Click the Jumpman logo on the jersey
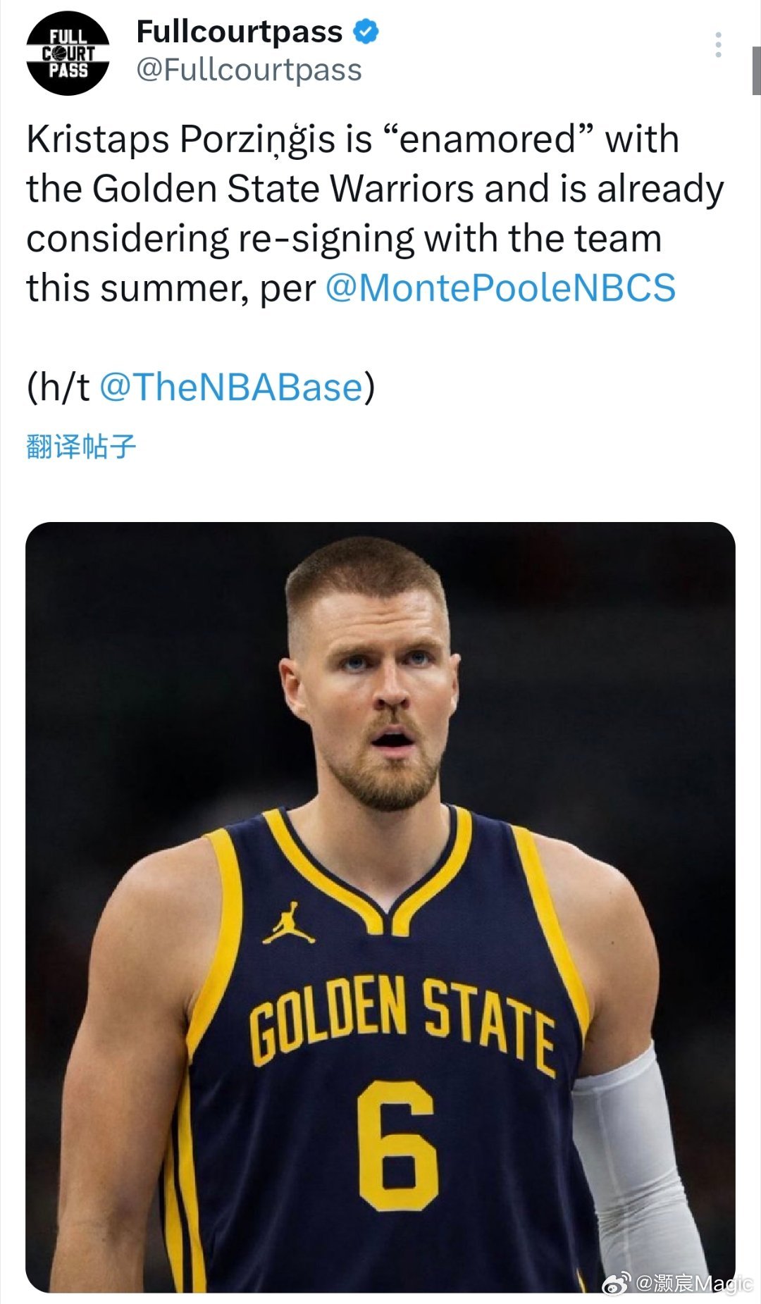Viewport: 761px width, 1304px height. (289, 924)
